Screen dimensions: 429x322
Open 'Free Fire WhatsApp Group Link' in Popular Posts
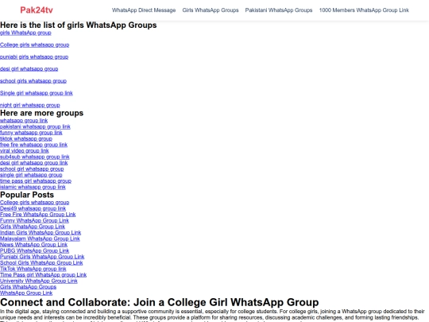click(38, 215)
